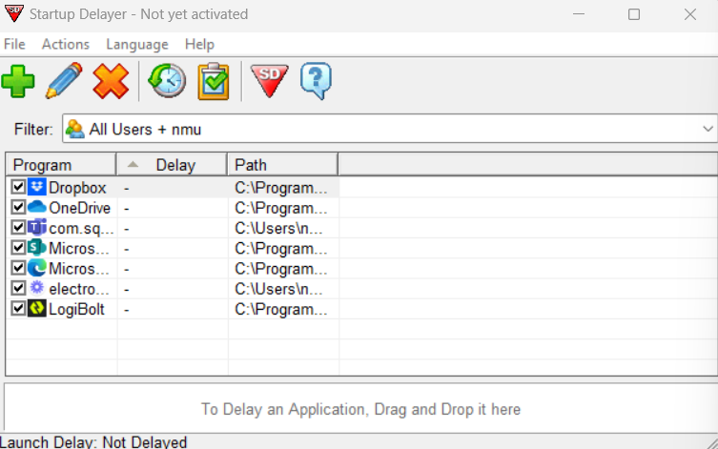Screen dimensions: 718x449
Task: Sort by the Path column header
Action: tap(283, 165)
